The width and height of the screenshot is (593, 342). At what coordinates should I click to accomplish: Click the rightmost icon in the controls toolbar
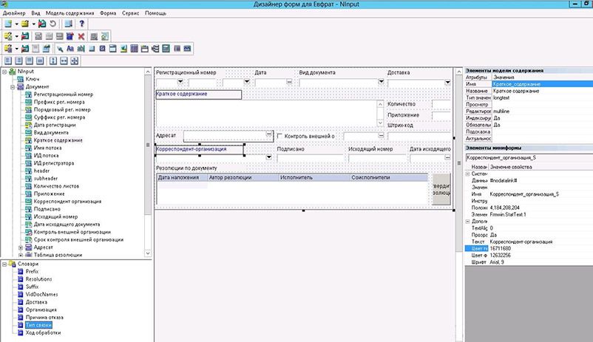[187, 48]
